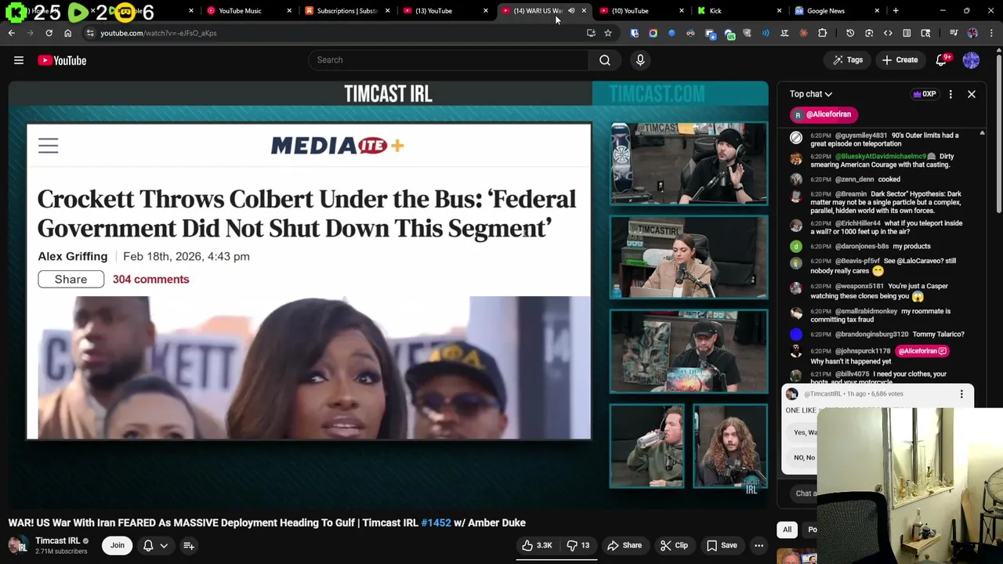Click the Create button

900,60
